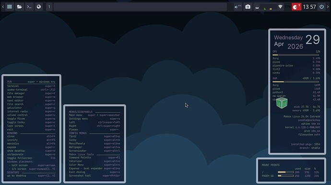The height and width of the screenshot is (185, 331).
Task: Click the CPU usage bar
Action: (x=296, y=55)
